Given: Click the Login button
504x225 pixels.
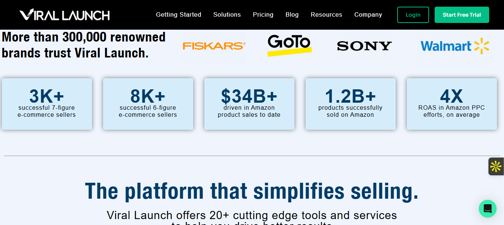Looking at the screenshot, I should click(413, 15).
